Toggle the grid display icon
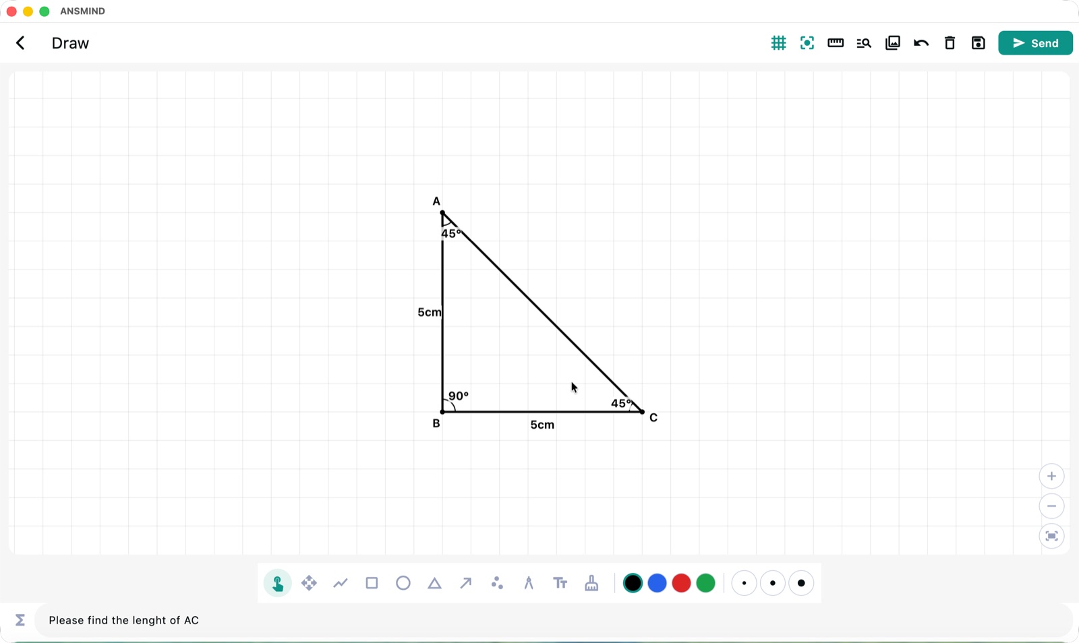Image resolution: width=1079 pixels, height=643 pixels. tap(778, 43)
